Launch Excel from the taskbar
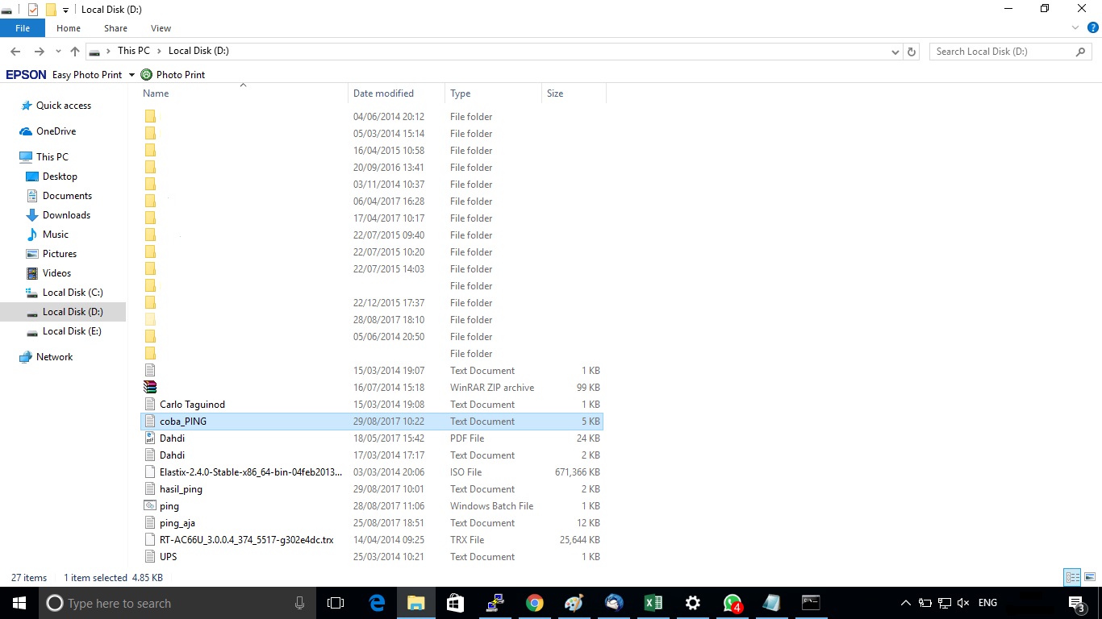This screenshot has height=619, width=1102. (653, 603)
